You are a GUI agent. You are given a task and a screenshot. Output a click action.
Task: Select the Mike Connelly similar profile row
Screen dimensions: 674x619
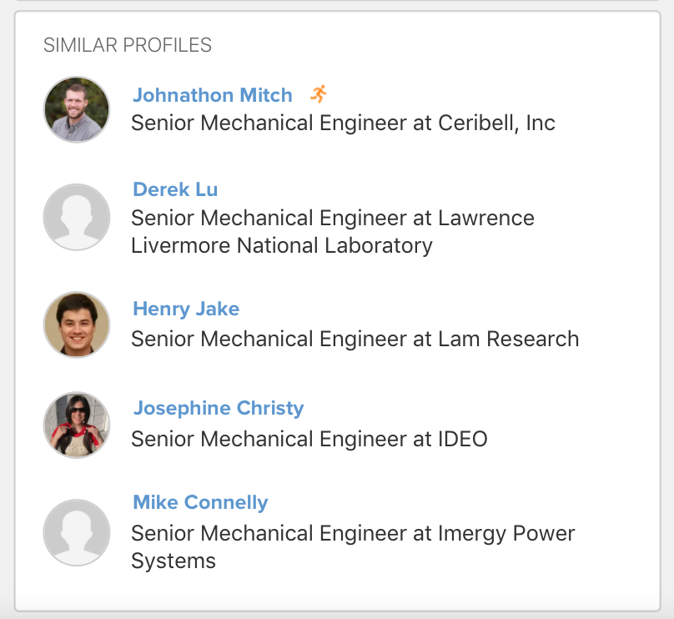tap(337, 532)
